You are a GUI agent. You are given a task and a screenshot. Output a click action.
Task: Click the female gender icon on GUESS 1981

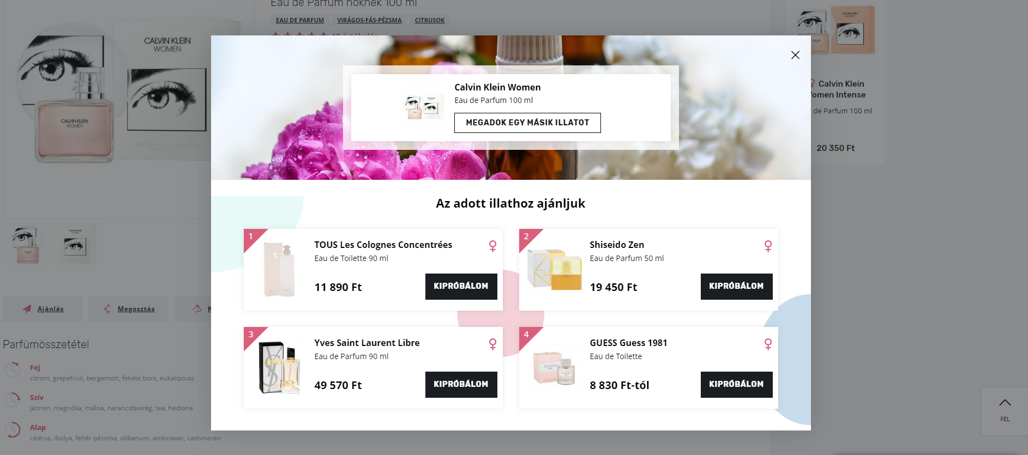[x=768, y=344]
